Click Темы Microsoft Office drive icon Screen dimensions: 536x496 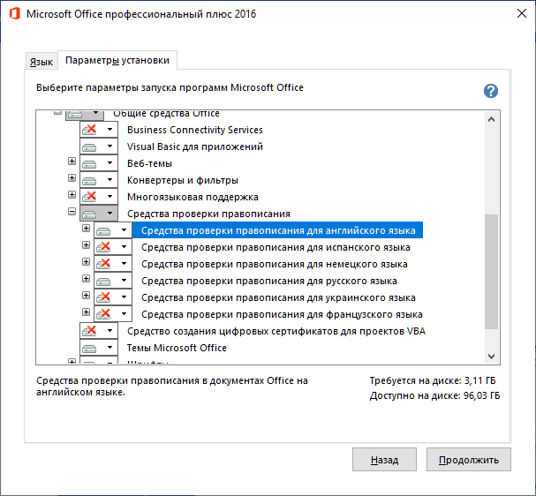[x=89, y=348]
